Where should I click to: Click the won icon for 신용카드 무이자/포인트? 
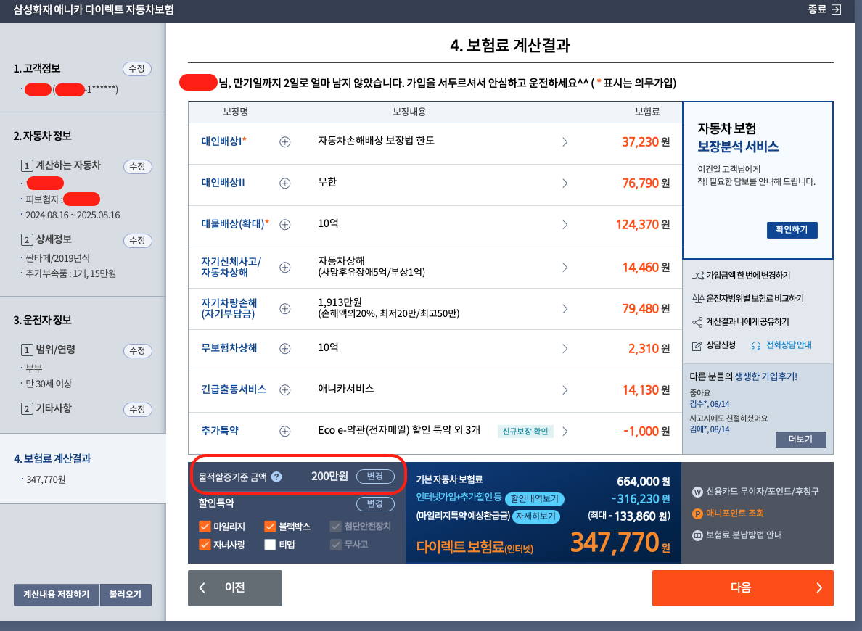(697, 492)
